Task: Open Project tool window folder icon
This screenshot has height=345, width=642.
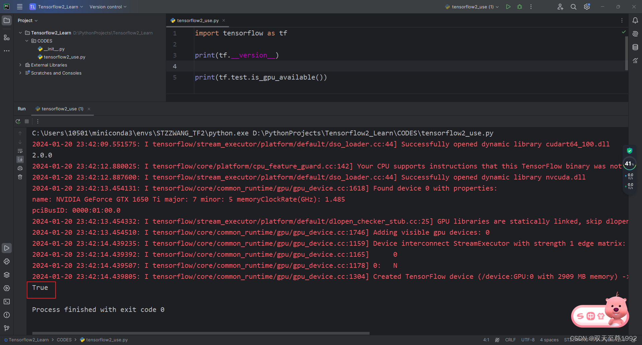Action: coord(7,20)
